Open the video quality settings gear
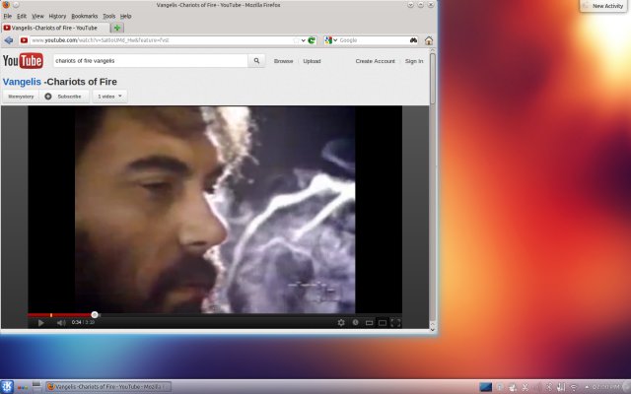 [x=341, y=322]
